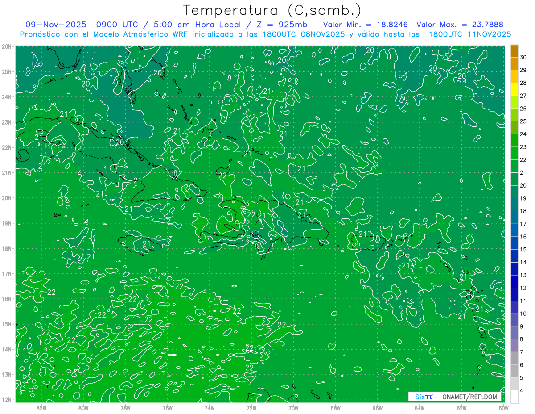Click the '70W' longitude label
The height and width of the screenshot is (414, 535).
(293, 408)
